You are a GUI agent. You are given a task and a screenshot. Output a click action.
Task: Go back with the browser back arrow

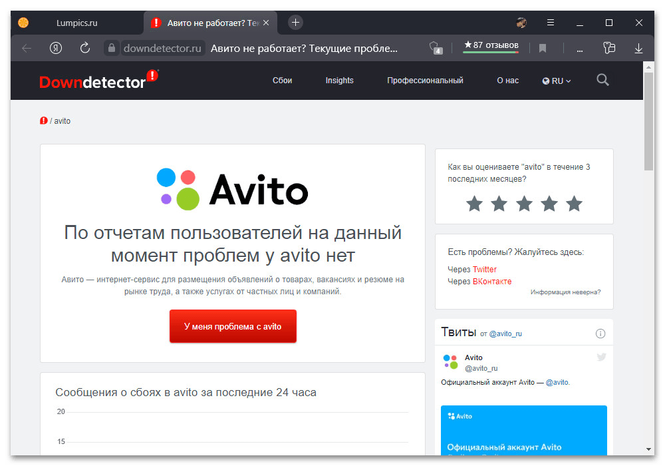point(27,49)
